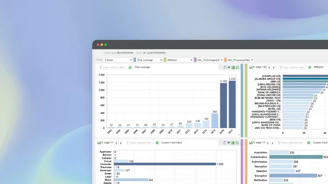Click green swatch beside Affiliation dropdown

[165, 60]
